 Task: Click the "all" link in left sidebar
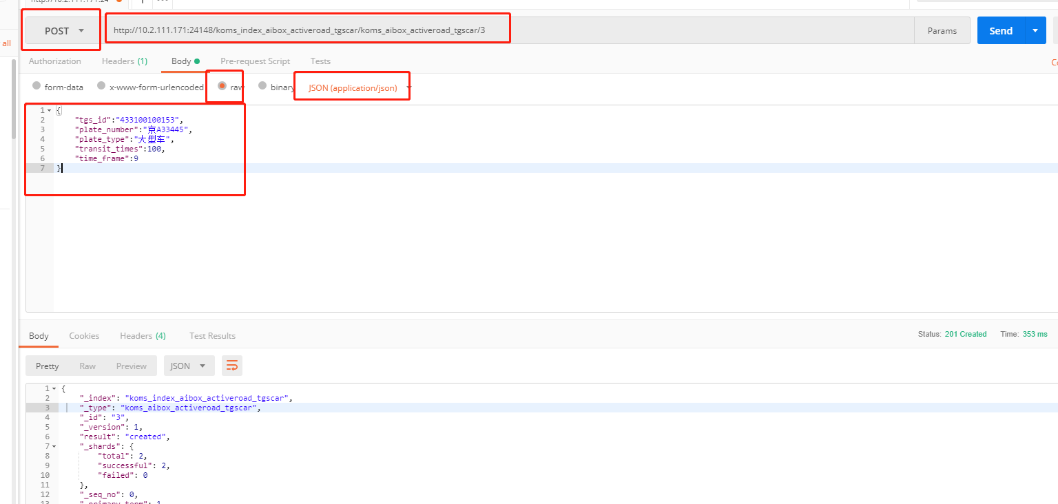[x=6, y=43]
